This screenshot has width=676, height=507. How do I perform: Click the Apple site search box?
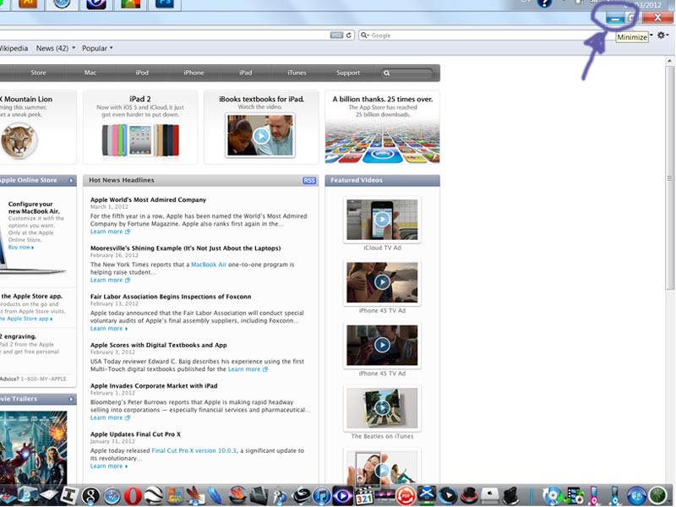click(407, 74)
